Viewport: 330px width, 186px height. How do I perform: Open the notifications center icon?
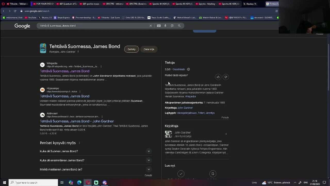325,183
